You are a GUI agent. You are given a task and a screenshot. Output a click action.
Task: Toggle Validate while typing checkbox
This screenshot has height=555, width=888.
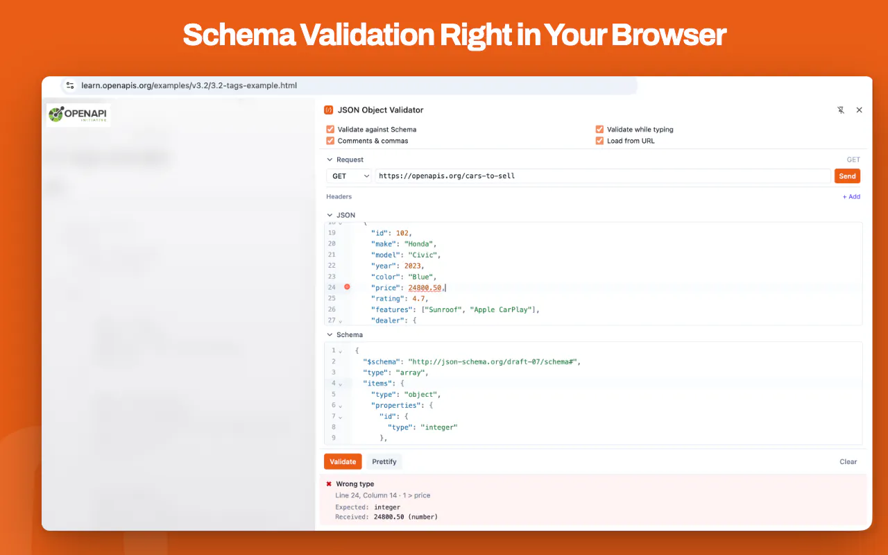click(x=599, y=129)
